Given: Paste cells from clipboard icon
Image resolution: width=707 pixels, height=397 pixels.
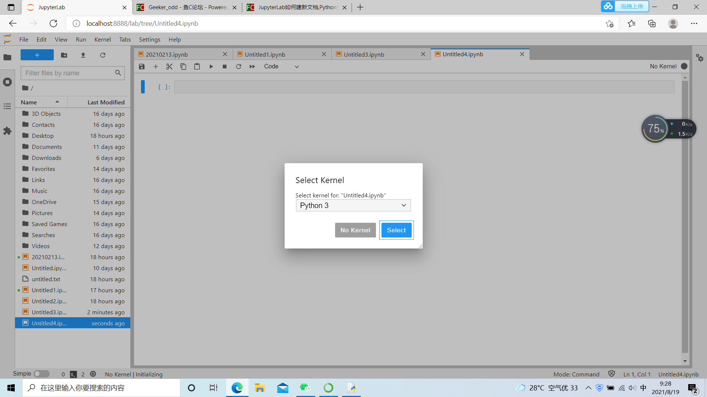Looking at the screenshot, I should click(197, 67).
